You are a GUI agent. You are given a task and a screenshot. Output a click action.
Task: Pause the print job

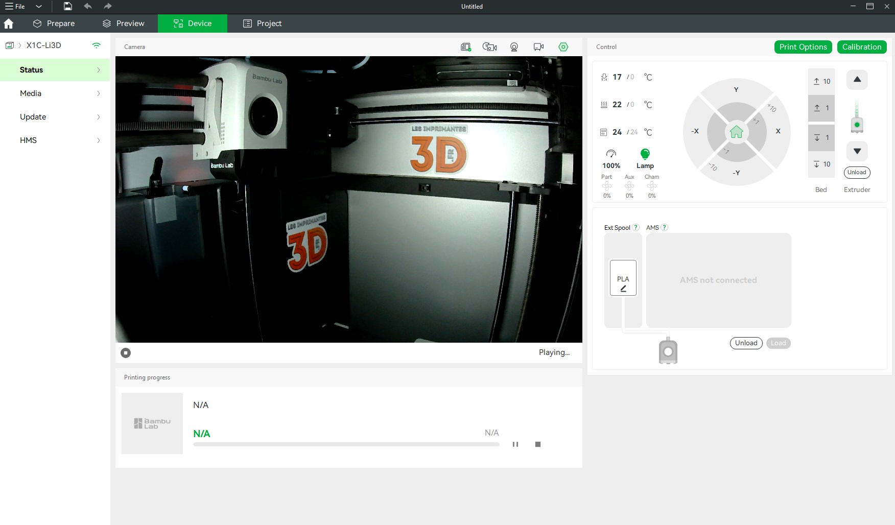coord(515,444)
